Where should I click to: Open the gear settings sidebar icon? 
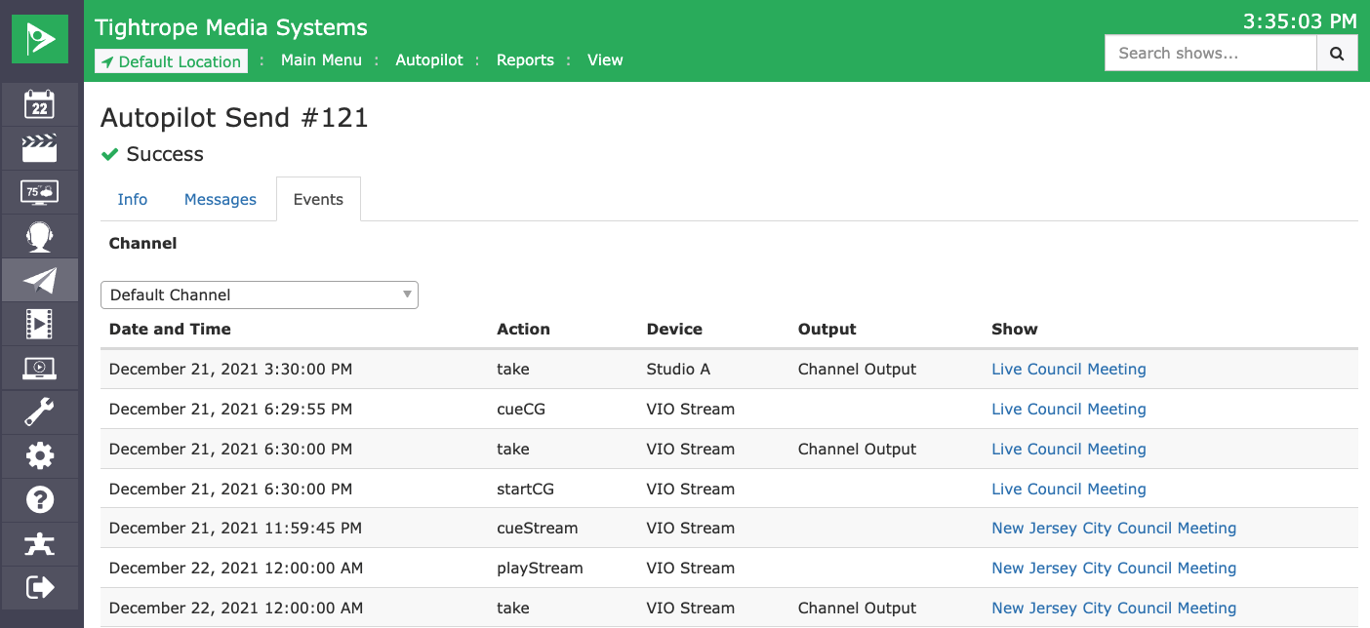[x=40, y=455]
